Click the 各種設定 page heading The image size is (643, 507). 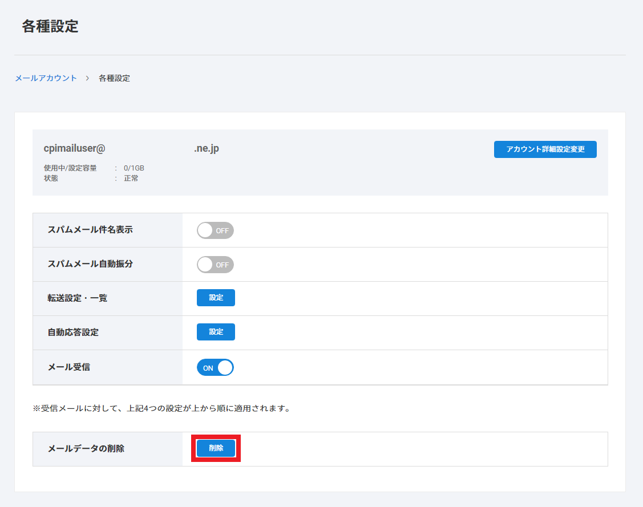(50, 26)
